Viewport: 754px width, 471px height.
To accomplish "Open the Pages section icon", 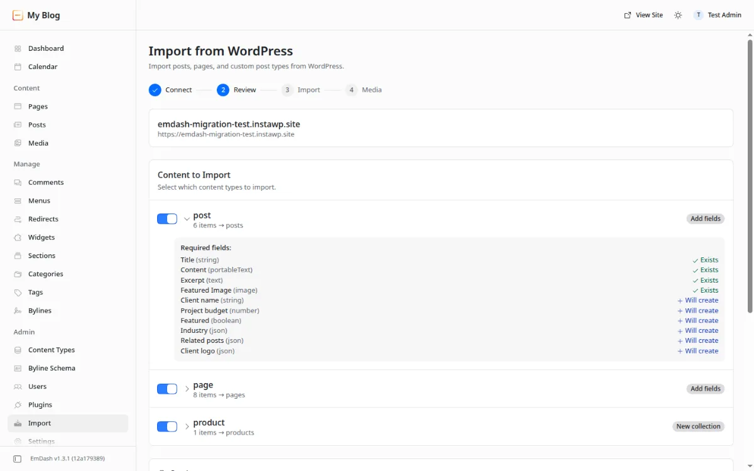I will click(18, 107).
